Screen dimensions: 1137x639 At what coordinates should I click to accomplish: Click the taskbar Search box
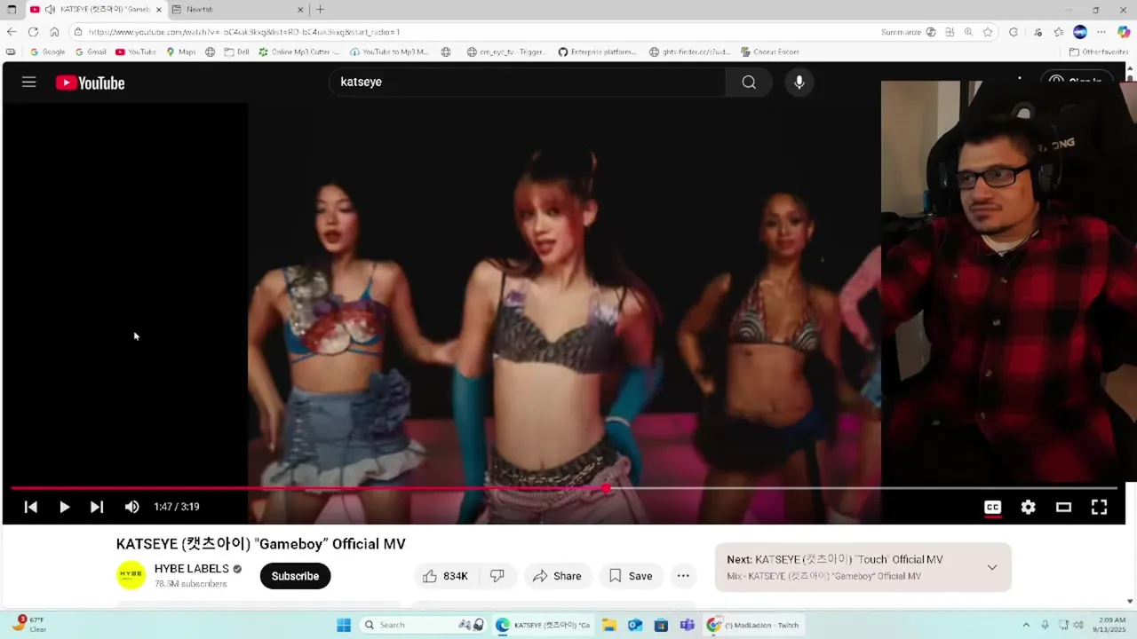tap(424, 625)
